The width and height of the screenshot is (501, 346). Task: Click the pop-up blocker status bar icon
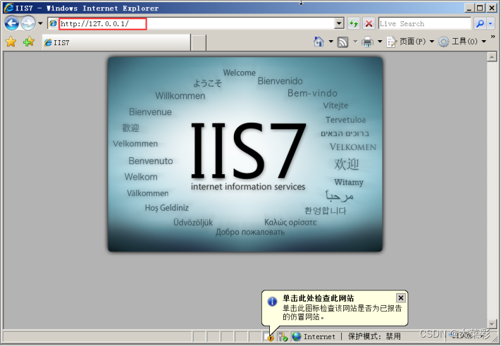click(x=283, y=336)
